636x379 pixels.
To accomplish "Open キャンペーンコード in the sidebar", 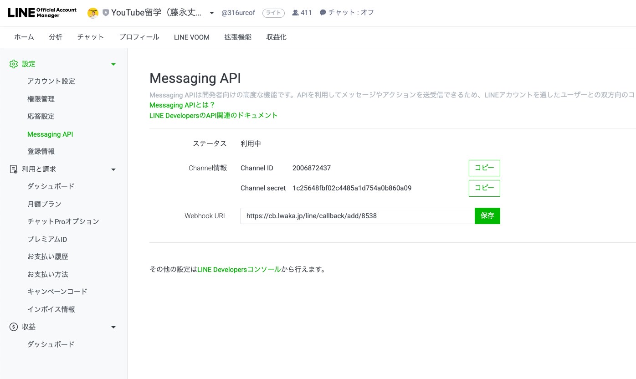I will tap(57, 292).
